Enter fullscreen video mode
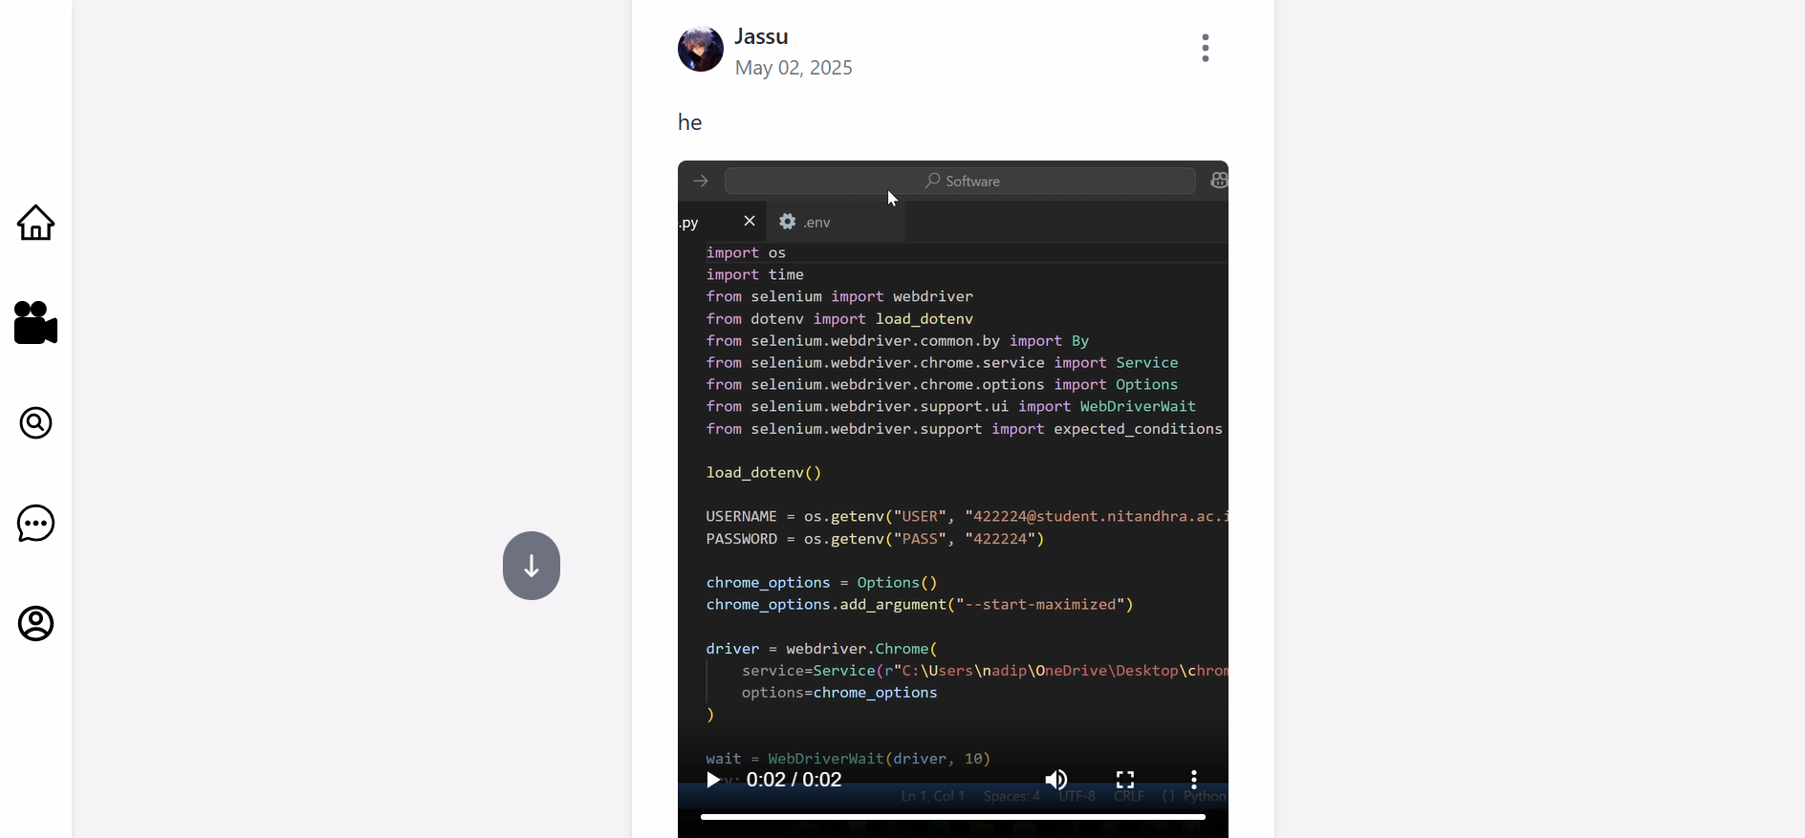Image resolution: width=1805 pixels, height=838 pixels. (1125, 780)
